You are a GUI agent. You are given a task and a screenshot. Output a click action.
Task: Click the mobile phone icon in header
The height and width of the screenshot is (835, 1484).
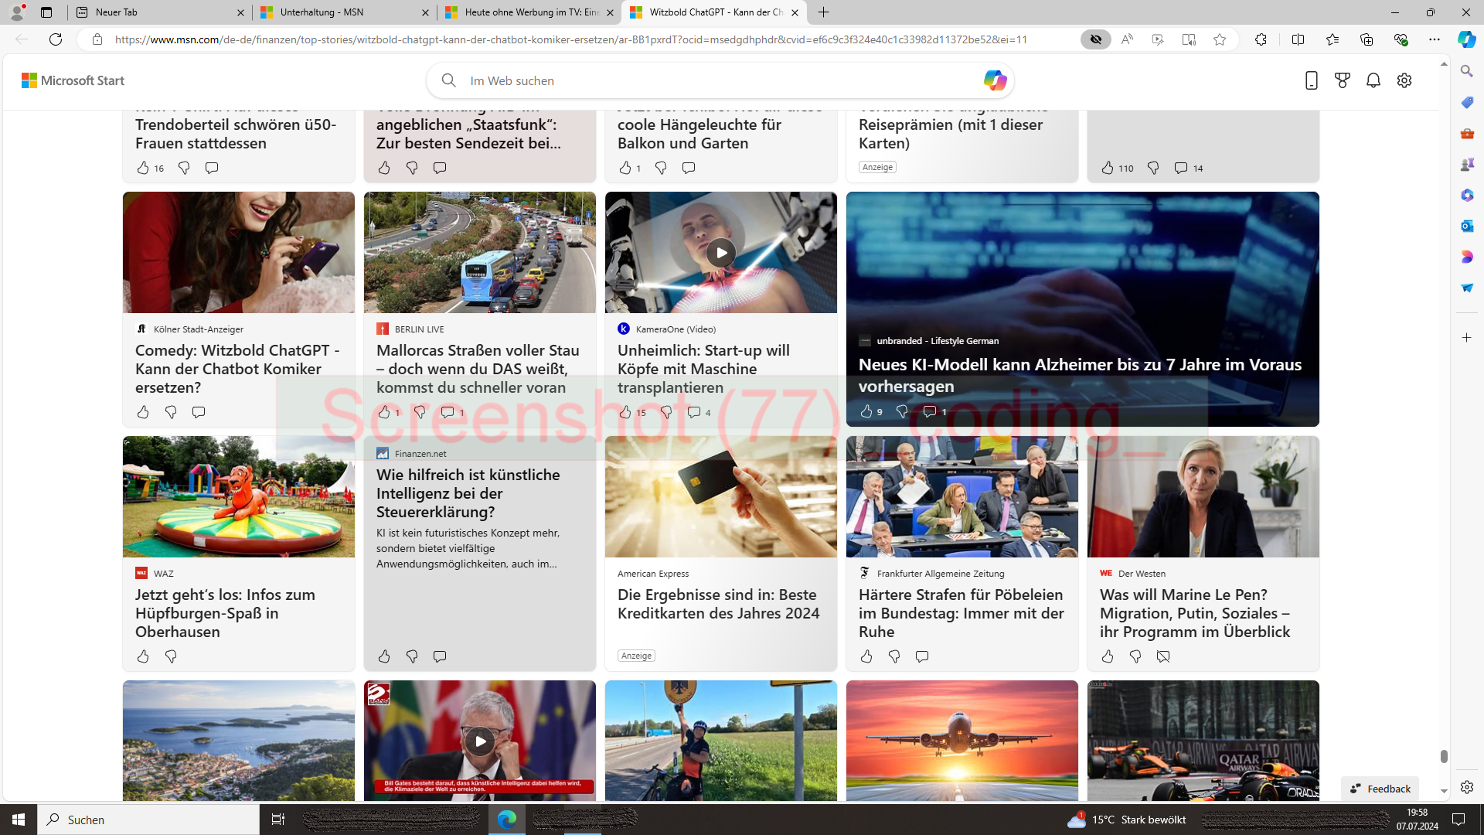[1312, 80]
